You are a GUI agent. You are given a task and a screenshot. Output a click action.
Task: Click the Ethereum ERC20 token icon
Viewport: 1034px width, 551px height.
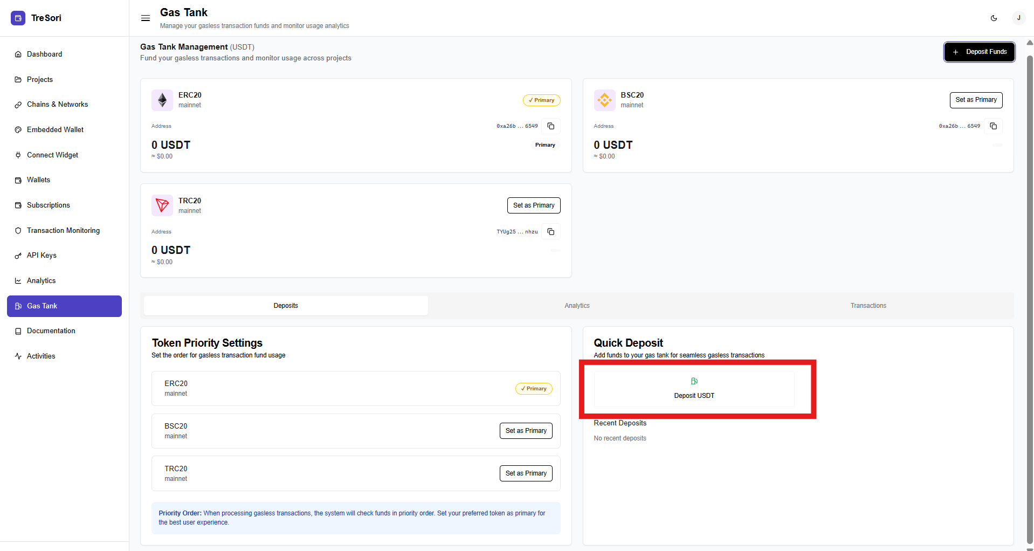(x=162, y=100)
